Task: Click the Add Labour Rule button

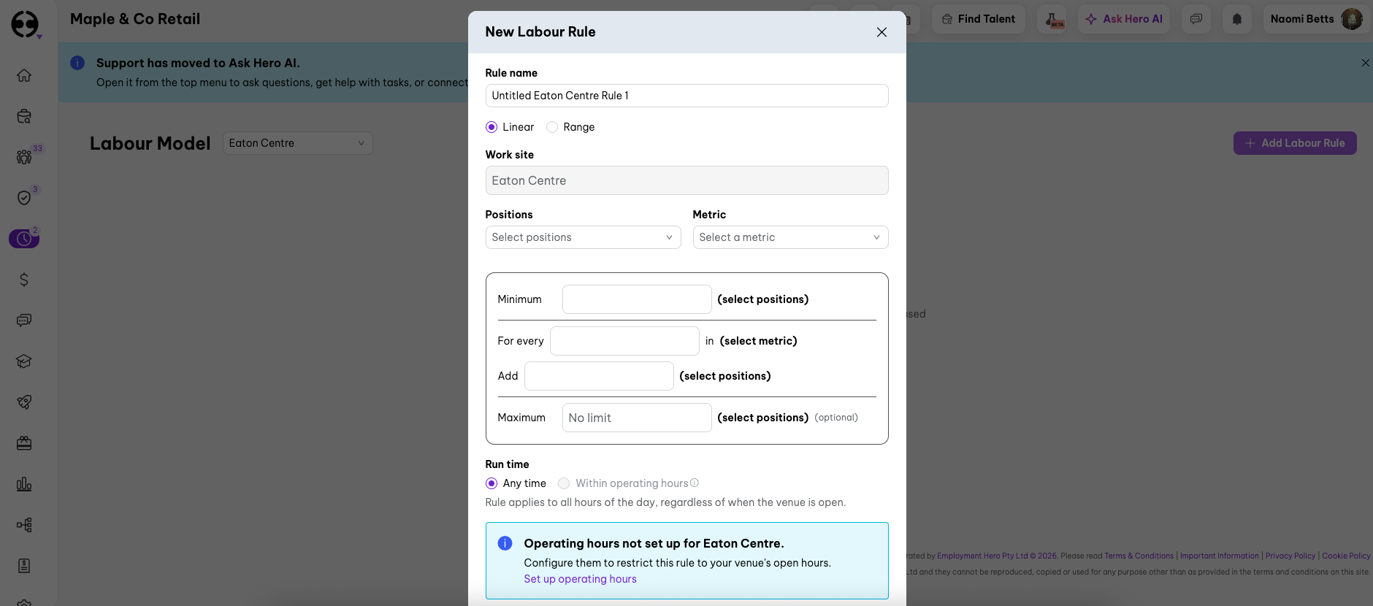Action: (1295, 143)
